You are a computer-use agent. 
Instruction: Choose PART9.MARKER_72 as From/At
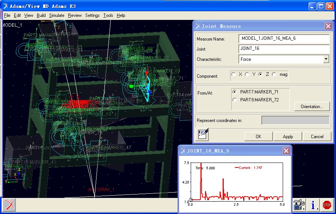click(235, 100)
